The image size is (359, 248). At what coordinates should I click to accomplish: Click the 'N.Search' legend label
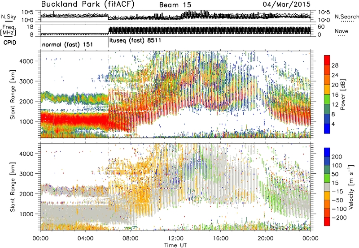pos(346,17)
